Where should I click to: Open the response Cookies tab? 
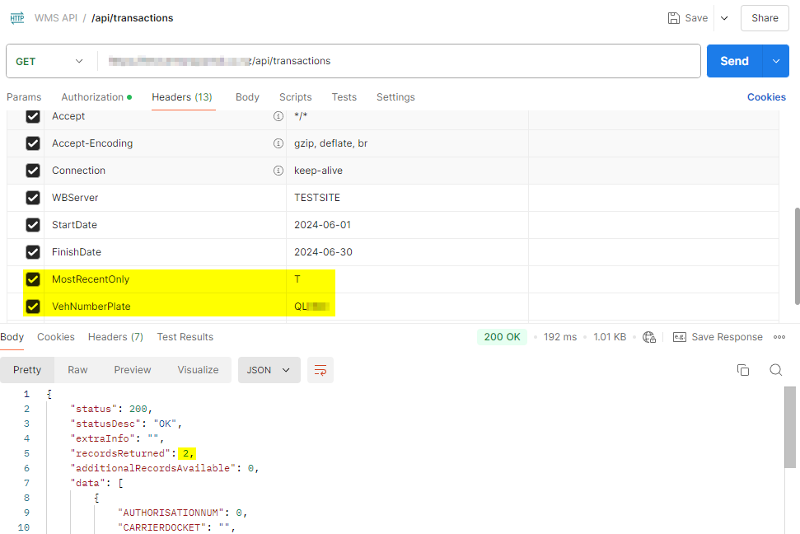(x=55, y=337)
